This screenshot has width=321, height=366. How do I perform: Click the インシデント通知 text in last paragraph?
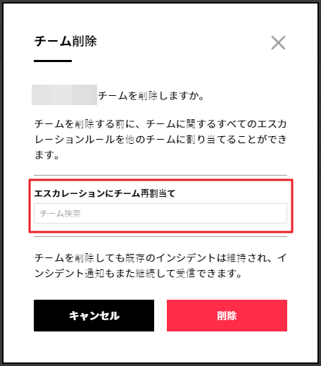pyautogui.click(x=69, y=274)
